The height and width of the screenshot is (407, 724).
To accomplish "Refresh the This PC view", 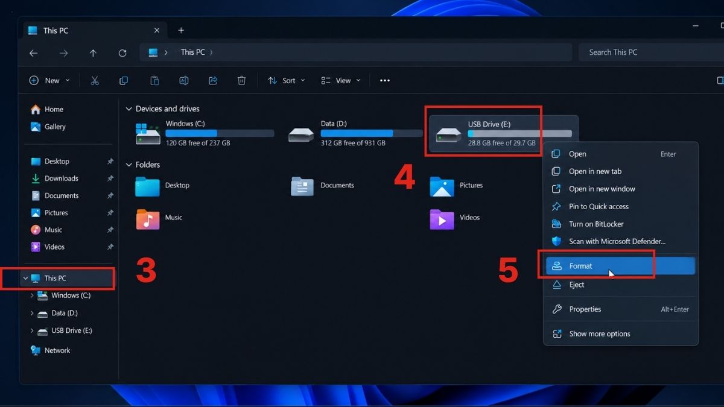I will click(x=122, y=53).
